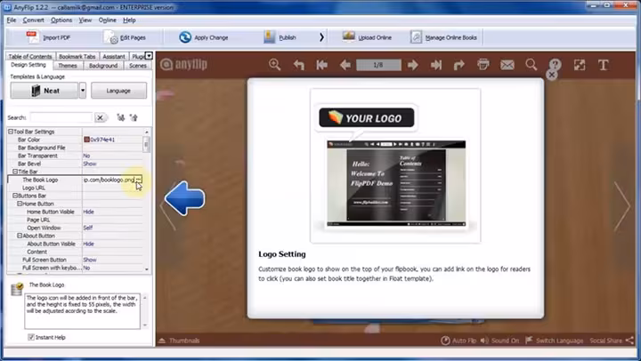Click the settings Search field
Screen dimensions: 641x361
(61, 117)
